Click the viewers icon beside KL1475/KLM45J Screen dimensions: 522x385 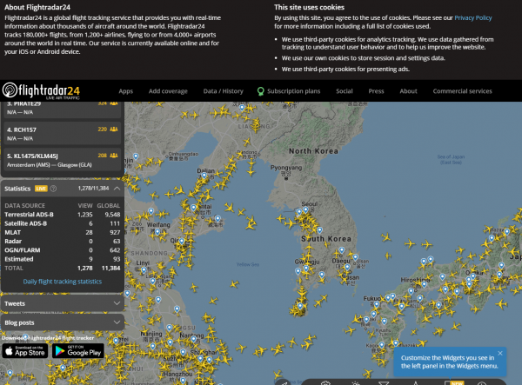(114, 156)
